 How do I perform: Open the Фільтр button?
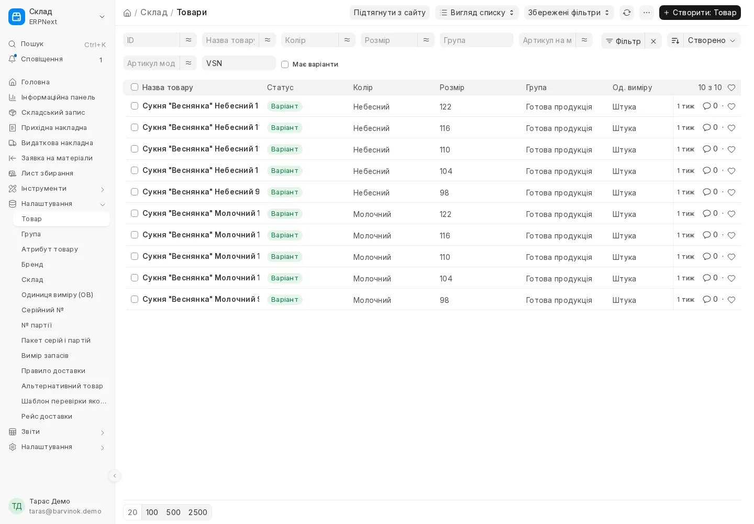tap(623, 41)
